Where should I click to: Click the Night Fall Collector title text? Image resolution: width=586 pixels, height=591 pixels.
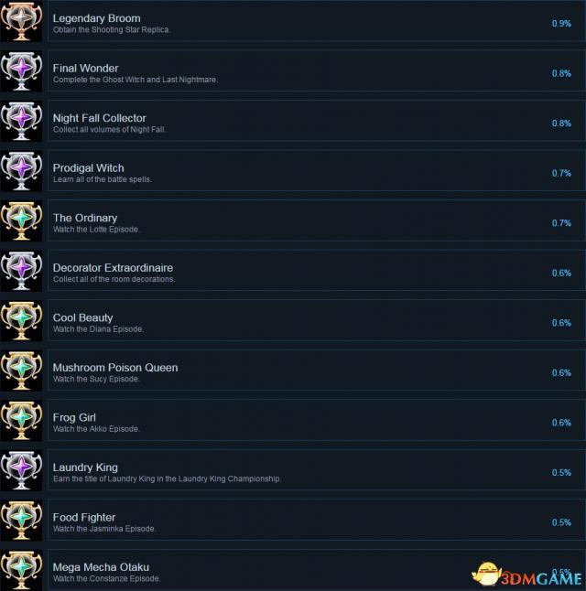(x=99, y=118)
